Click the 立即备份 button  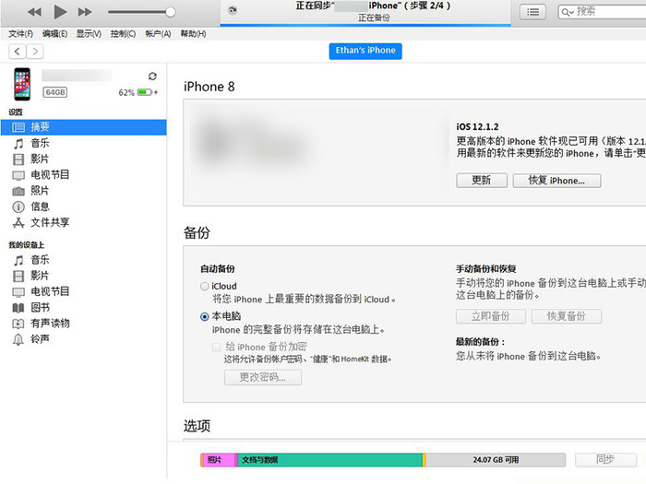[491, 316]
